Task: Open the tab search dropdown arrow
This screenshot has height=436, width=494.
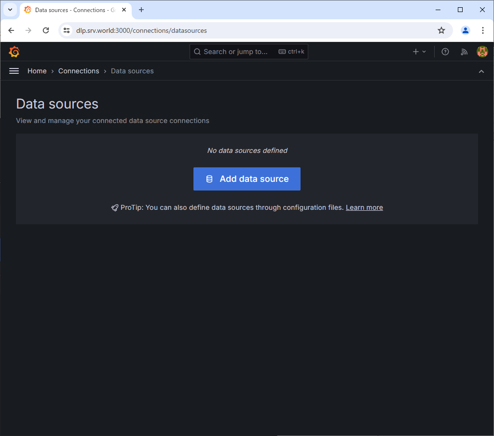Action: coord(10,10)
